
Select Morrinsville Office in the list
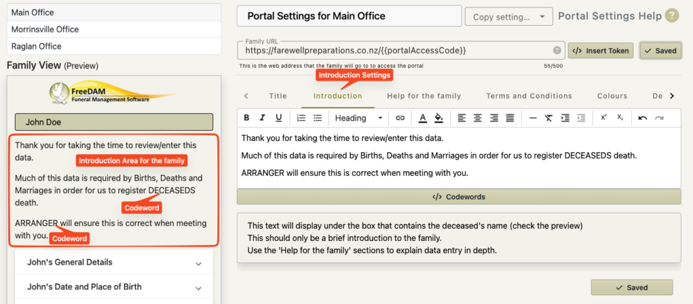(114, 30)
